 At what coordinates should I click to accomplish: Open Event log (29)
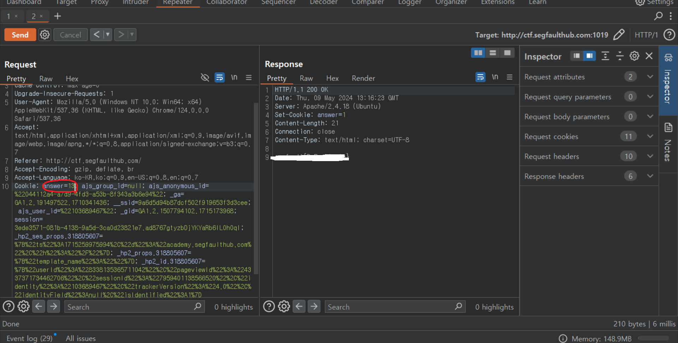pyautogui.click(x=30, y=338)
